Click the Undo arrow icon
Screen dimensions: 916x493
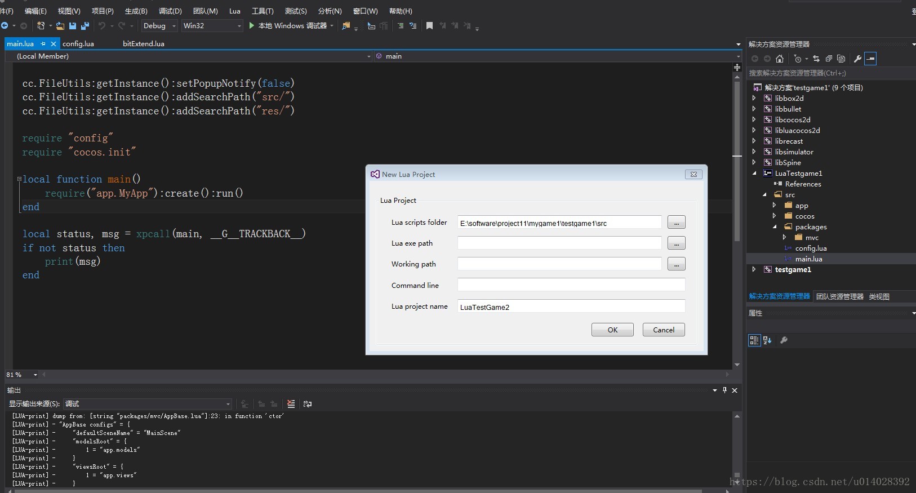point(101,26)
